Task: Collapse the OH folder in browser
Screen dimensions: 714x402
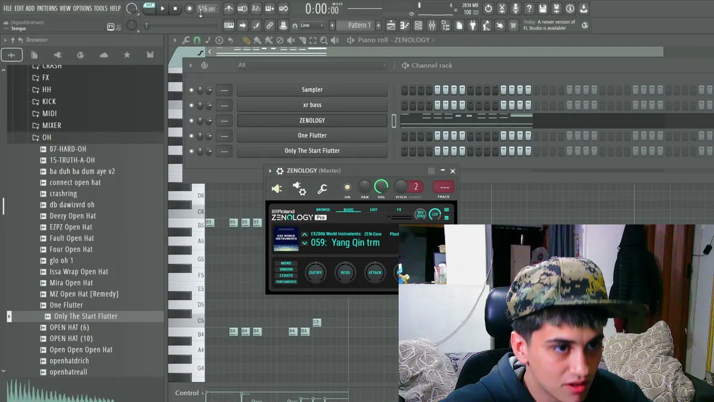Action: [x=47, y=137]
